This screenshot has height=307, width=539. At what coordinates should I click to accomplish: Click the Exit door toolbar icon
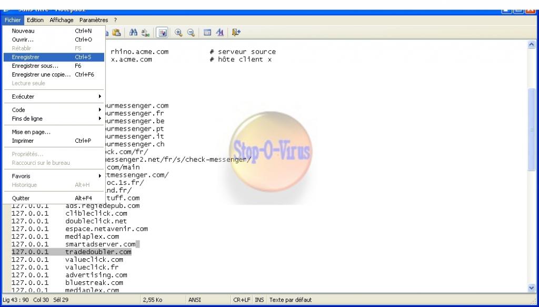tap(236, 33)
